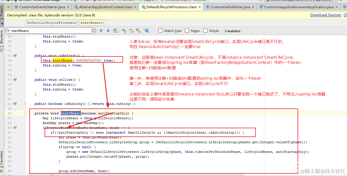The width and height of the screenshot is (347, 176).
Task: Jump to next search occurrence arrow
Action: (x=108, y=31)
